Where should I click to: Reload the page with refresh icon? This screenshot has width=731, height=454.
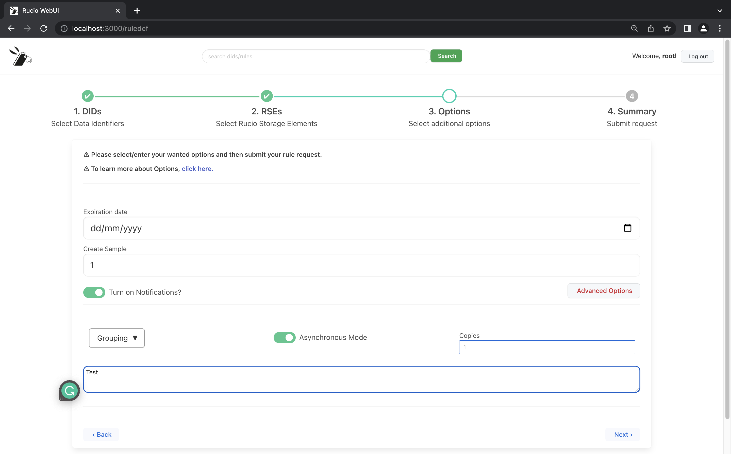pyautogui.click(x=44, y=28)
